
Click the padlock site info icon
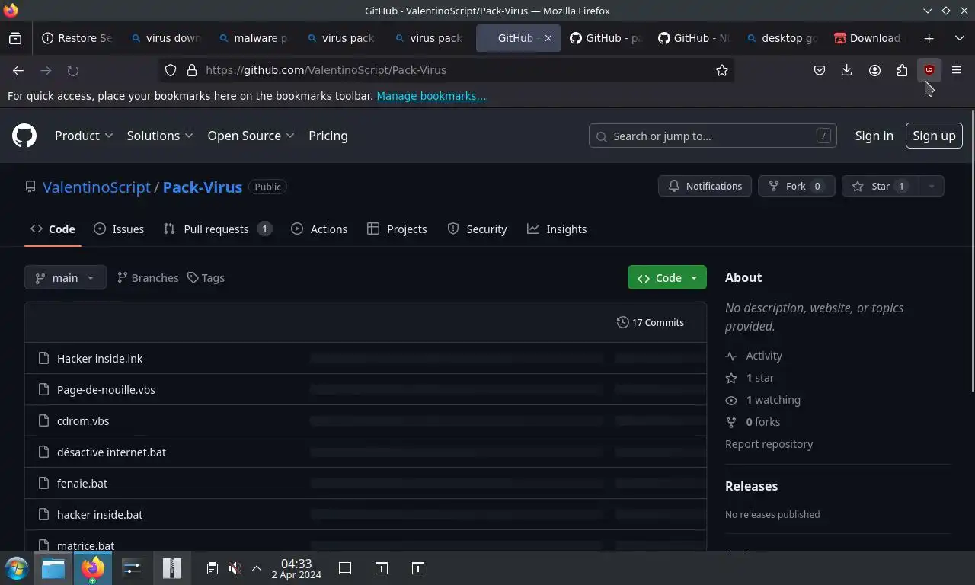(192, 70)
